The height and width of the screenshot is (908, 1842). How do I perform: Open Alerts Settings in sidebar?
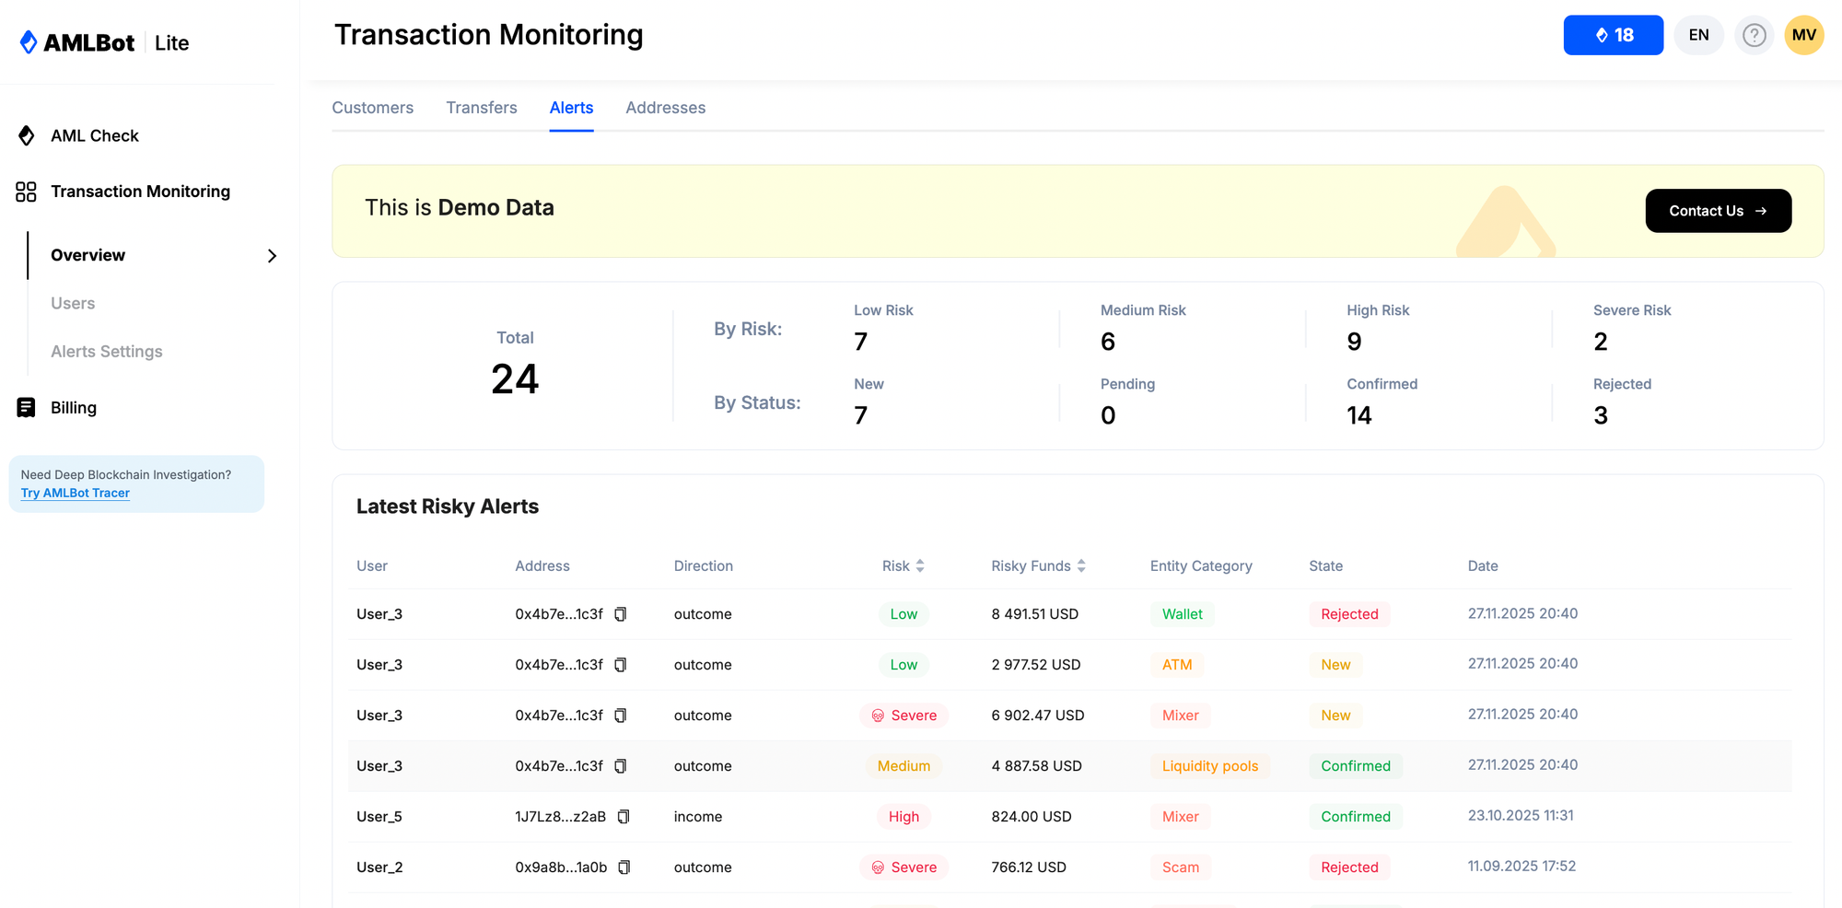[x=107, y=352]
